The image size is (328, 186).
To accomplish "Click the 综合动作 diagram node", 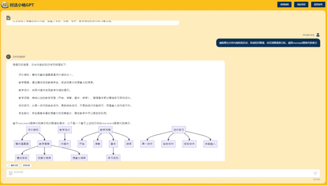I will (189, 144).
